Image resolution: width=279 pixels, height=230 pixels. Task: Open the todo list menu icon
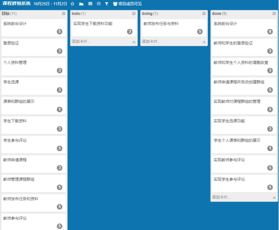click(134, 13)
